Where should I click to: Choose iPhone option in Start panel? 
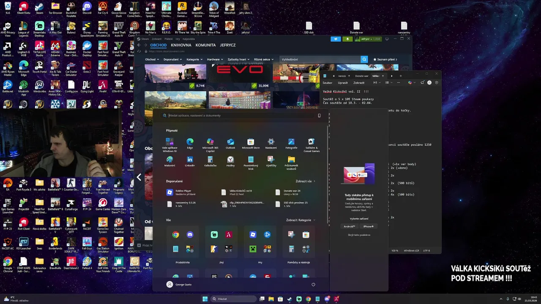[368, 226]
